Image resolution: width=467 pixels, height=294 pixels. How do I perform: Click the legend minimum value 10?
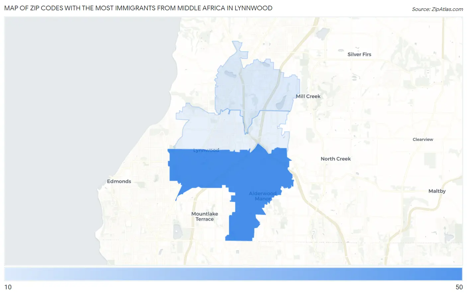[x=8, y=287]
